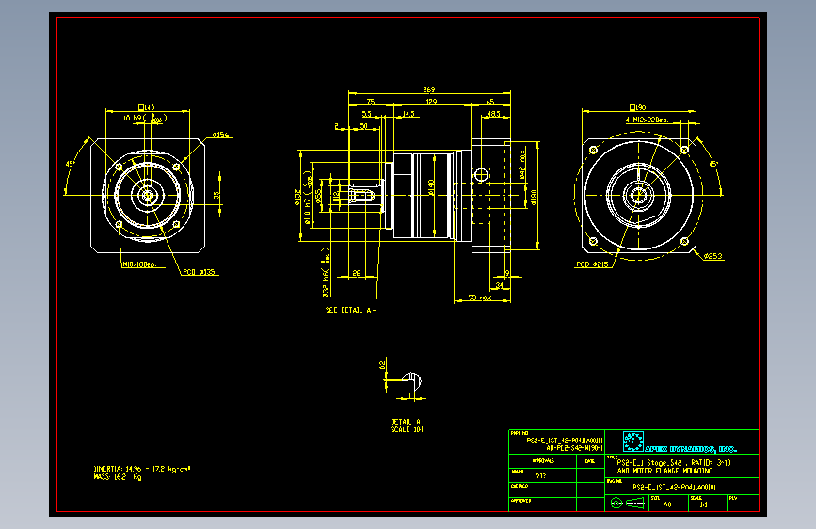The image size is (816, 529).
Task: Select the "5.5" dimension label
Action: [367, 114]
